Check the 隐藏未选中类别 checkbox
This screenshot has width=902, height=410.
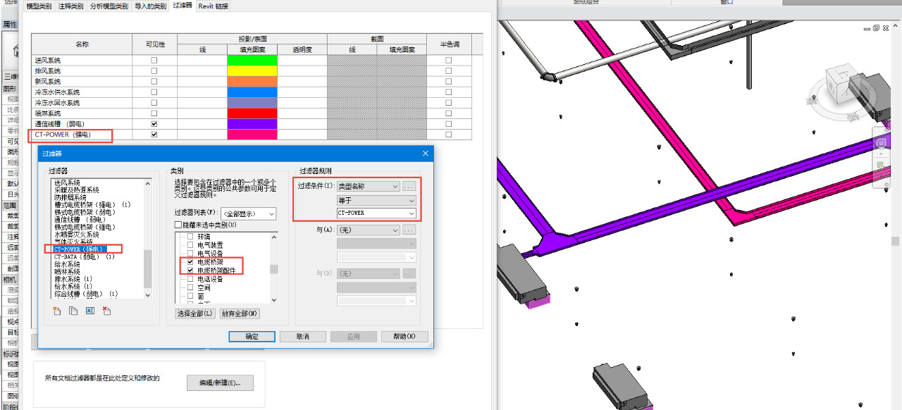(x=178, y=225)
